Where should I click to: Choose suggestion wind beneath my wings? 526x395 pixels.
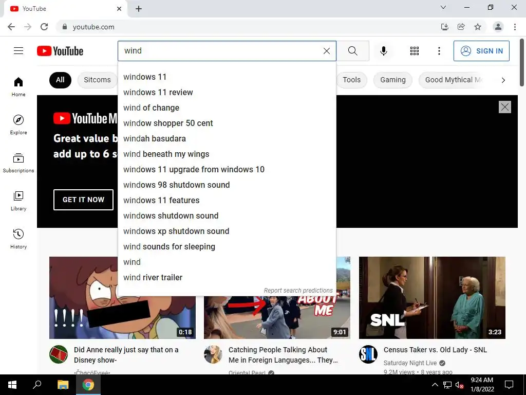pos(227,154)
